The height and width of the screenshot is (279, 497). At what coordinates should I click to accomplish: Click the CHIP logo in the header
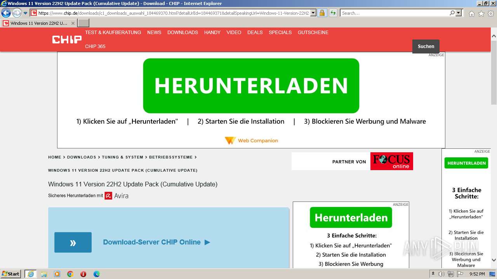click(67, 39)
